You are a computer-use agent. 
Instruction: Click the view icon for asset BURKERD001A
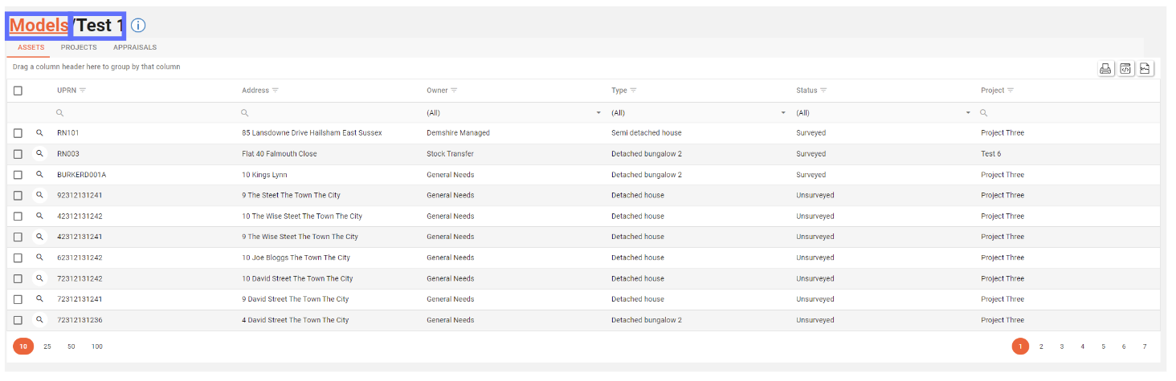pos(39,174)
